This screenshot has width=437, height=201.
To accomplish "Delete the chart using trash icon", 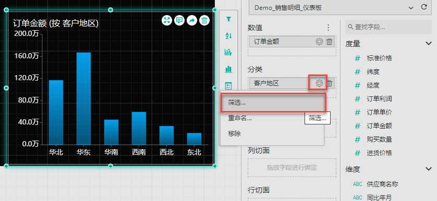I will coord(204,20).
